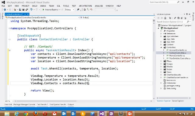Toggle the pin on the Solution Explorer panel
The height and width of the screenshot is (116, 195).
tap(187, 14)
